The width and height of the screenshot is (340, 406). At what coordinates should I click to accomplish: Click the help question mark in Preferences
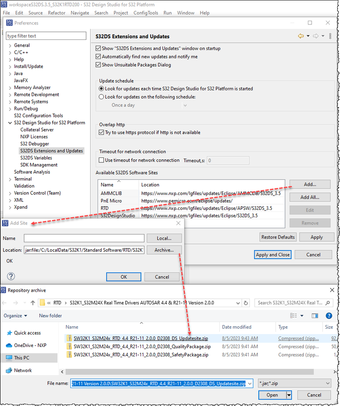(x=11, y=277)
